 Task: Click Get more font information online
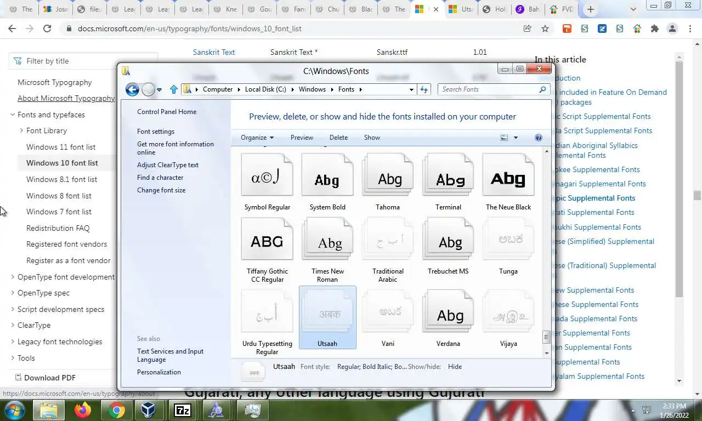coord(175,148)
